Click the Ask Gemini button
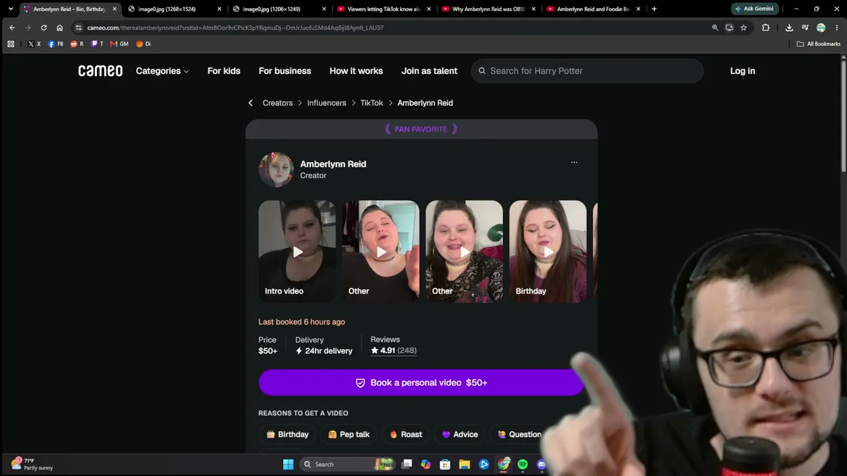The image size is (847, 476). pyautogui.click(x=754, y=9)
